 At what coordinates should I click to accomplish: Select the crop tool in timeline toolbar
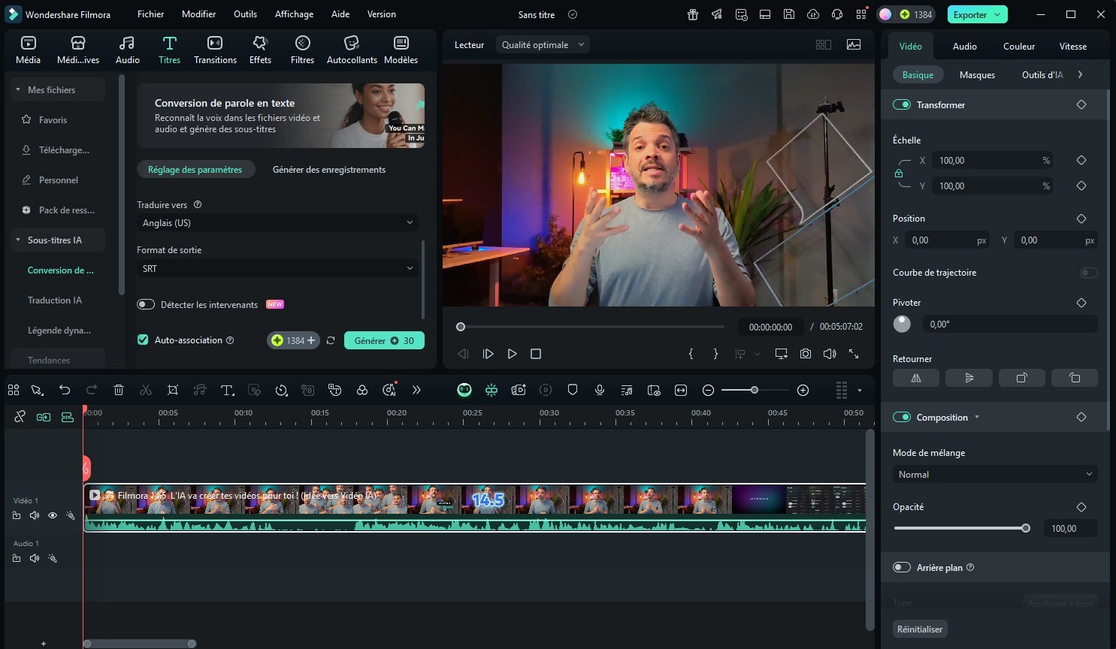(x=173, y=390)
